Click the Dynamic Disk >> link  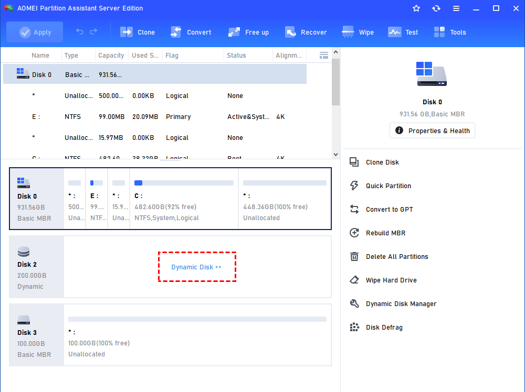pyautogui.click(x=196, y=267)
